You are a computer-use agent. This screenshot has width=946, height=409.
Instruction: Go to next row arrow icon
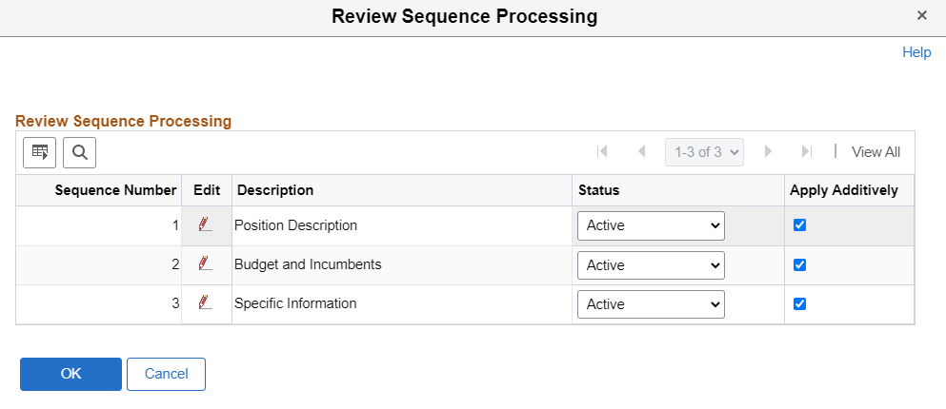point(768,151)
